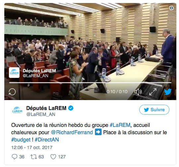Open the LaREM profile picture below the video
Viewport: 179px width, 167px height.
pos(17,110)
